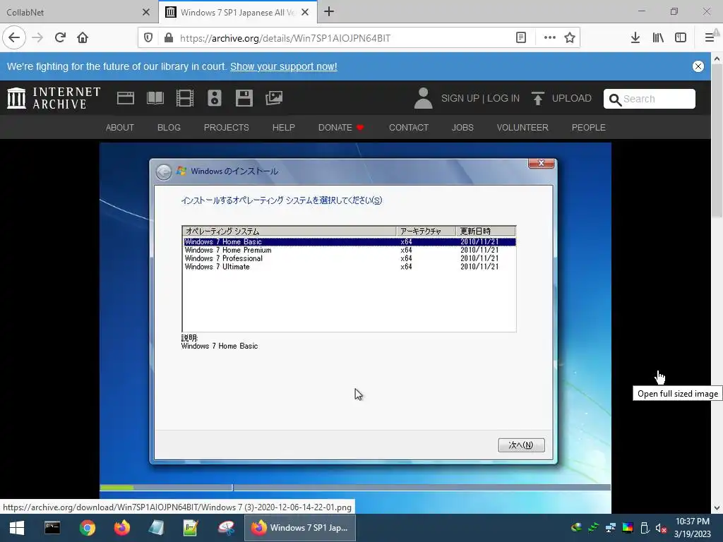Viewport: 723px width, 542px height.
Task: Open the downloads panel
Action: (635, 38)
